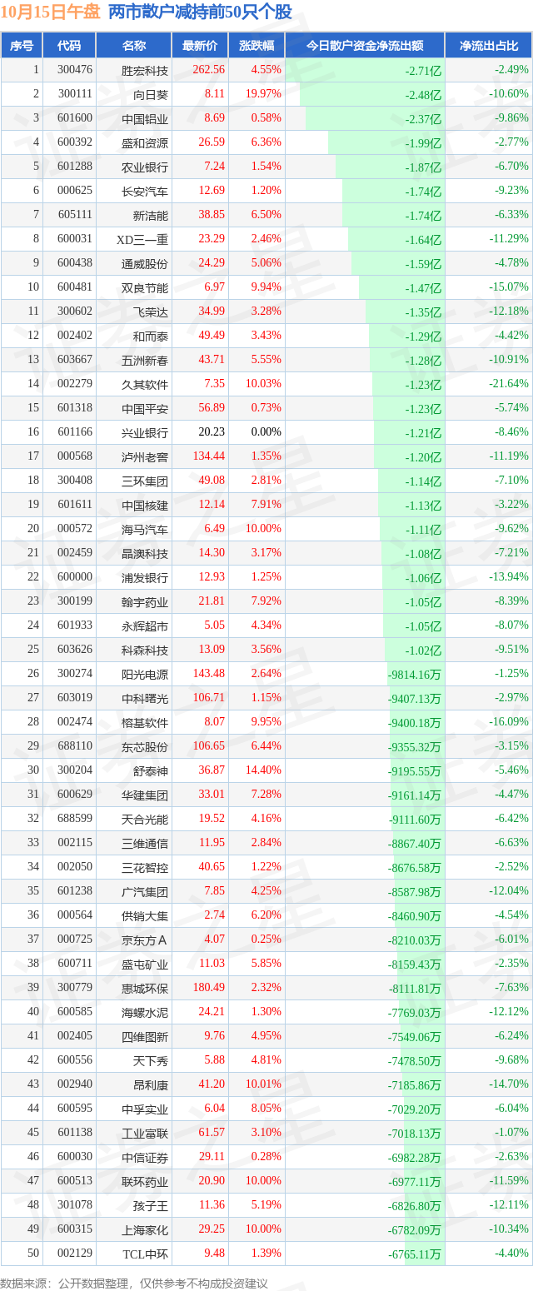Click 广汽集团 outflow ratio -12.04%
Viewport: 533px width, 1291px height.
click(x=508, y=891)
